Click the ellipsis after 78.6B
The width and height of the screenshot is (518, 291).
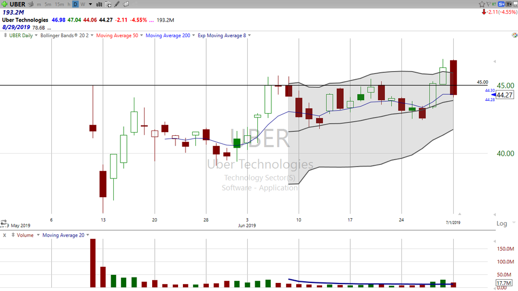click(49, 28)
